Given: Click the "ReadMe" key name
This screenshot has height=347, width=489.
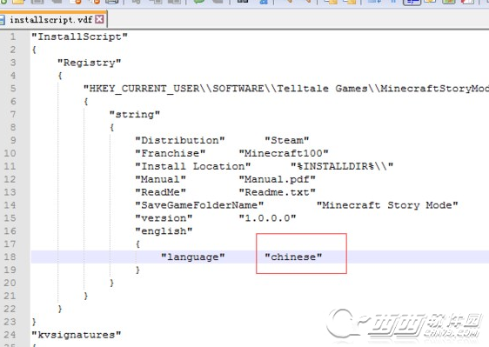Looking at the screenshot, I should (x=161, y=192).
